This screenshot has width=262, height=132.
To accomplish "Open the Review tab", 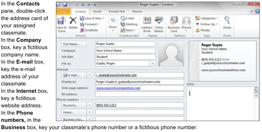I will click(x=137, y=12).
